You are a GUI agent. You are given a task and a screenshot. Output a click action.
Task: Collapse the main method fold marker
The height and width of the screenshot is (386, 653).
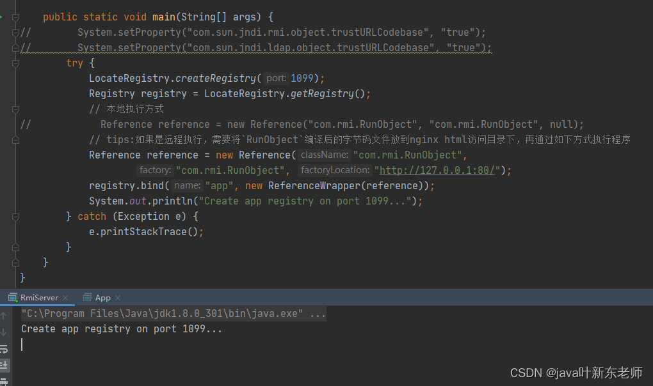click(16, 17)
